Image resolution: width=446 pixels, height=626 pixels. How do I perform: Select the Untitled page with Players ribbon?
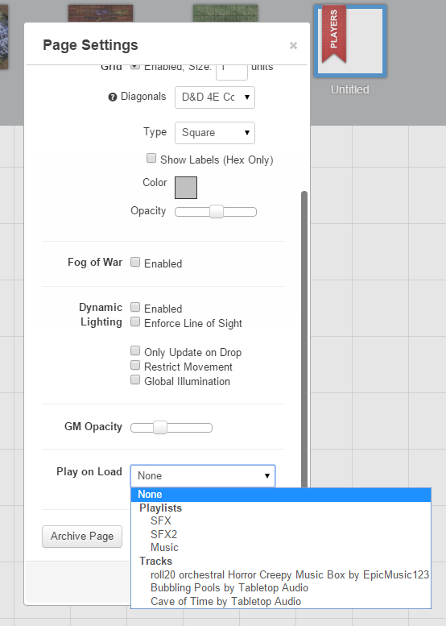(350, 41)
